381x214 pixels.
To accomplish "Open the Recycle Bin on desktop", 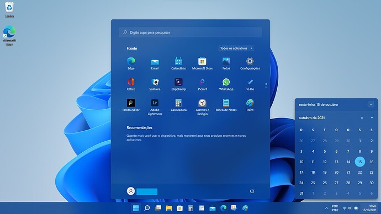I will pyautogui.click(x=9, y=10).
